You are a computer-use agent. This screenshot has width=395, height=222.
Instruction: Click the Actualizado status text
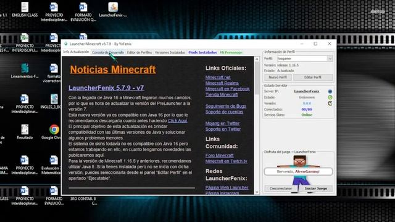tap(286, 71)
